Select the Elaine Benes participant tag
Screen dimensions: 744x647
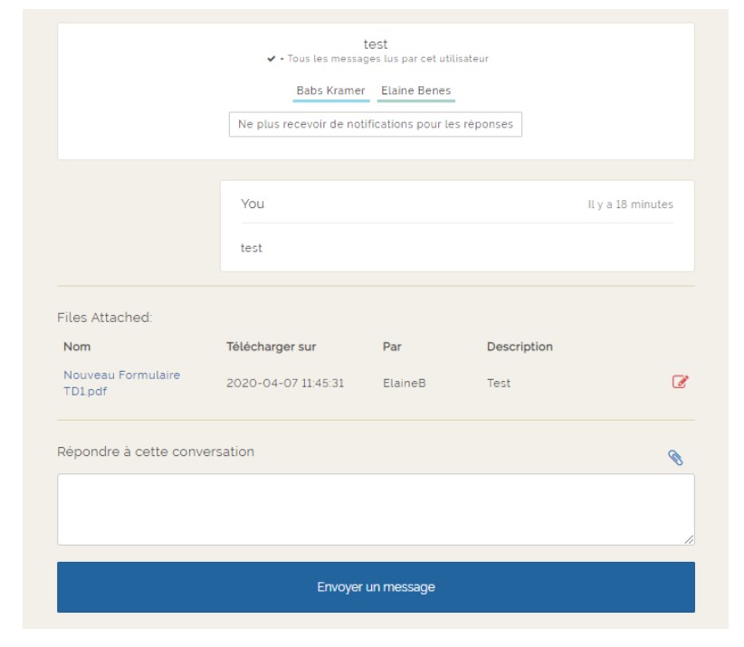click(415, 91)
